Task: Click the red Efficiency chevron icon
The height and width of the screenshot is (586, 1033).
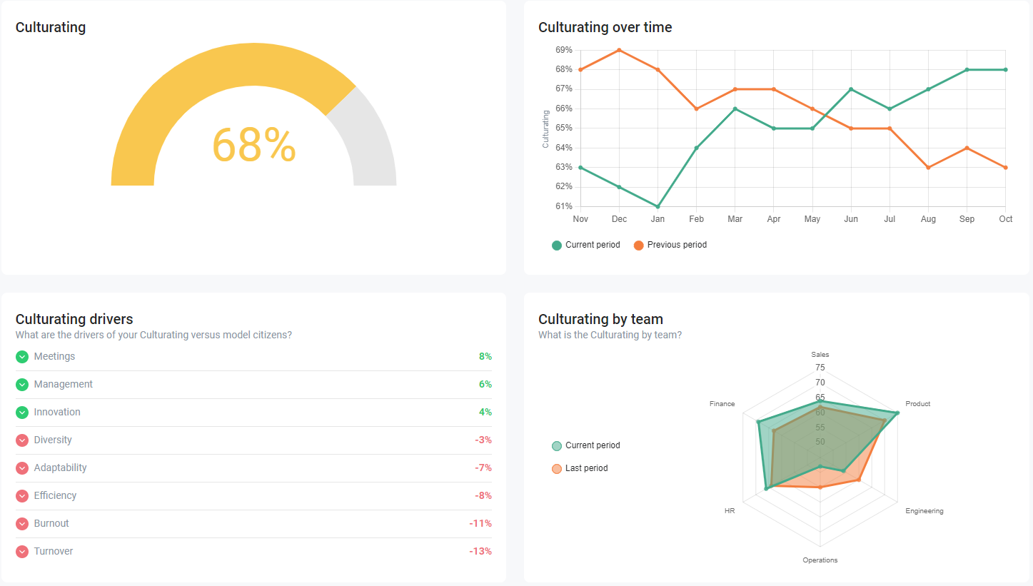Action: (x=22, y=496)
